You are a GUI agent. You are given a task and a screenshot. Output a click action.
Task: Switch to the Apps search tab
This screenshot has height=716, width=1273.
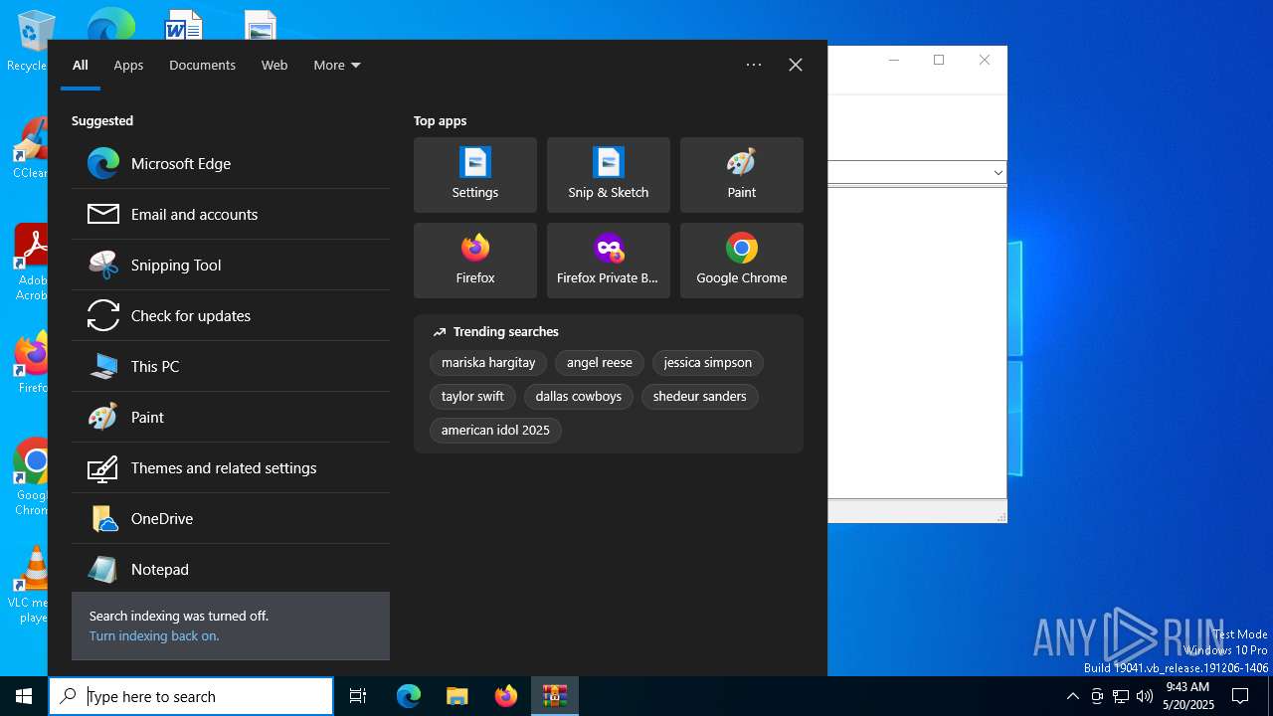(128, 65)
